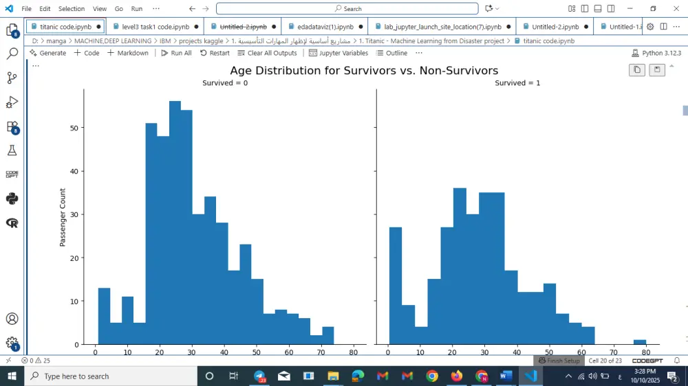Toggle the Jupyter Variables panel

click(338, 53)
